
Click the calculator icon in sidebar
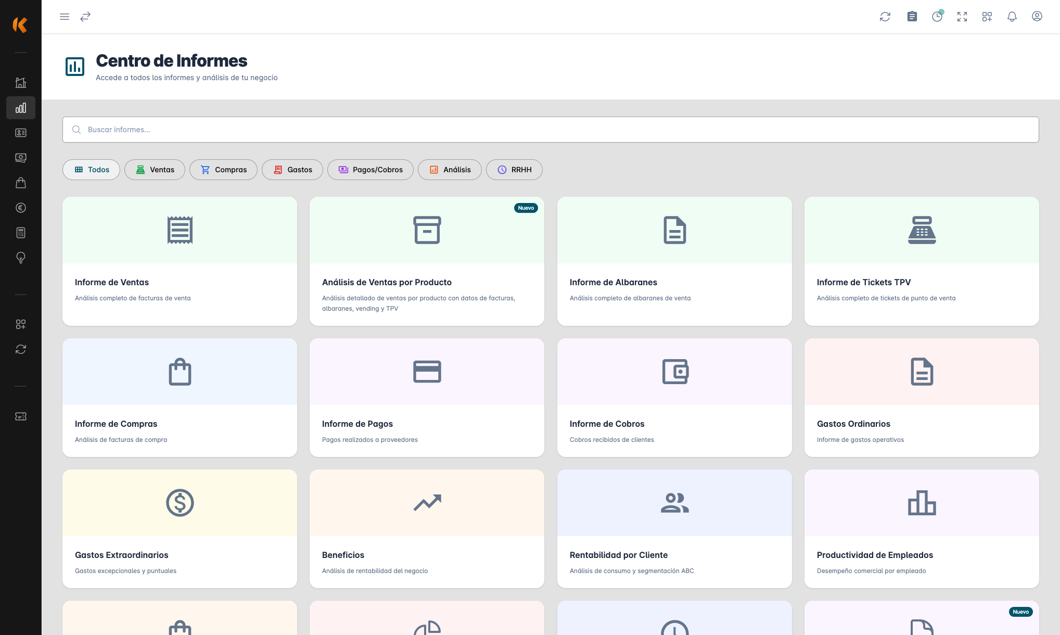point(21,233)
